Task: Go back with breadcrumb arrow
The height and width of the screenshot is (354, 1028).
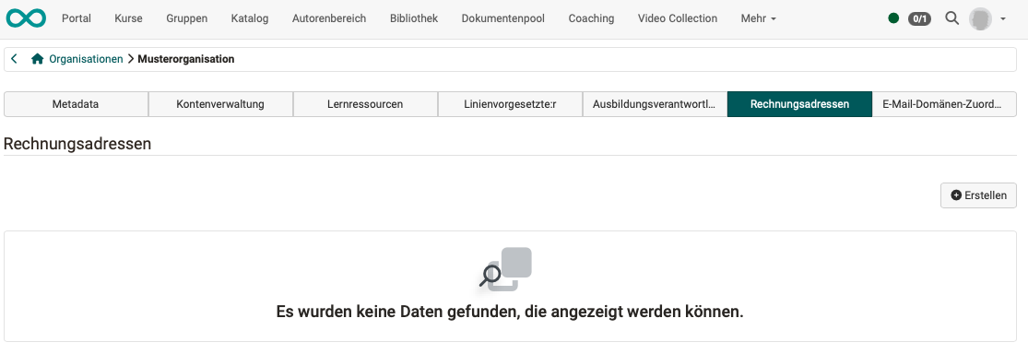Action: coord(15,59)
